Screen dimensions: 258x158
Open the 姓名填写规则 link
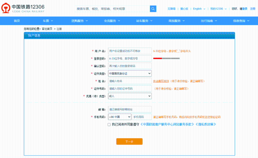[161, 81]
